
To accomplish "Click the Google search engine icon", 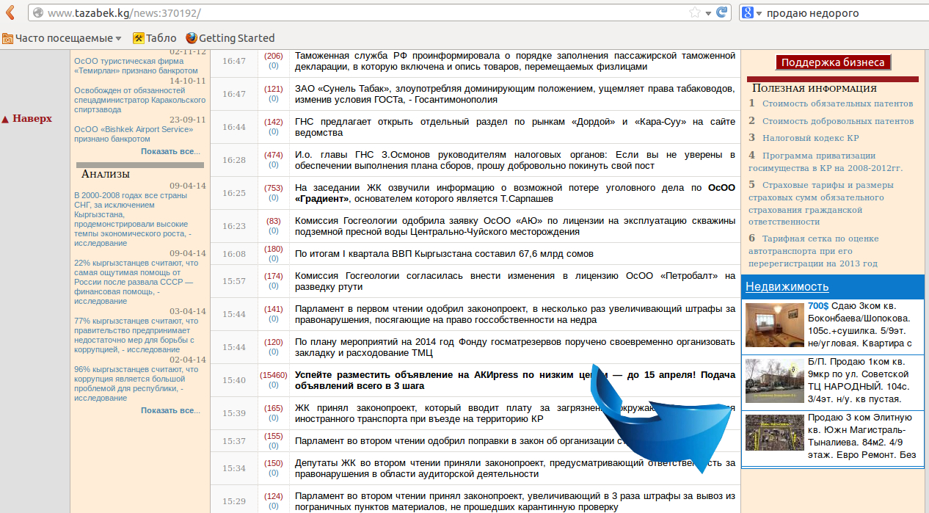I will [x=748, y=12].
